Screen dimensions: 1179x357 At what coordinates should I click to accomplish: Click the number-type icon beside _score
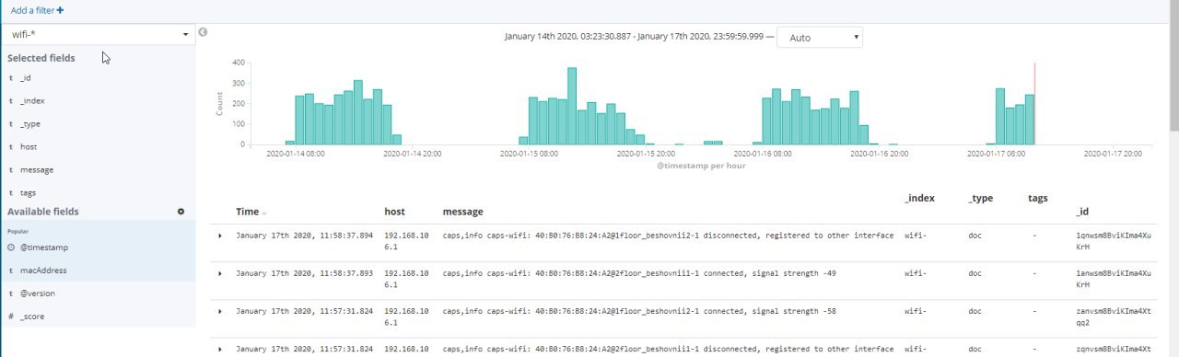[11, 317]
